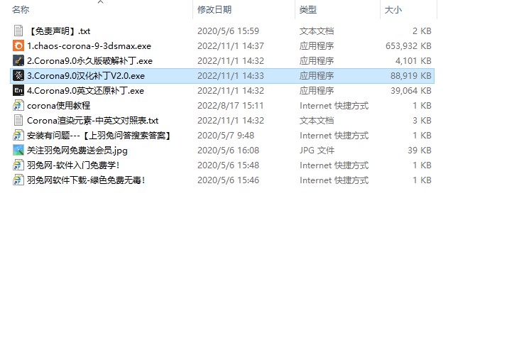
Task: Click the text file icon for 【免责声明】.txt
Action: [18, 31]
